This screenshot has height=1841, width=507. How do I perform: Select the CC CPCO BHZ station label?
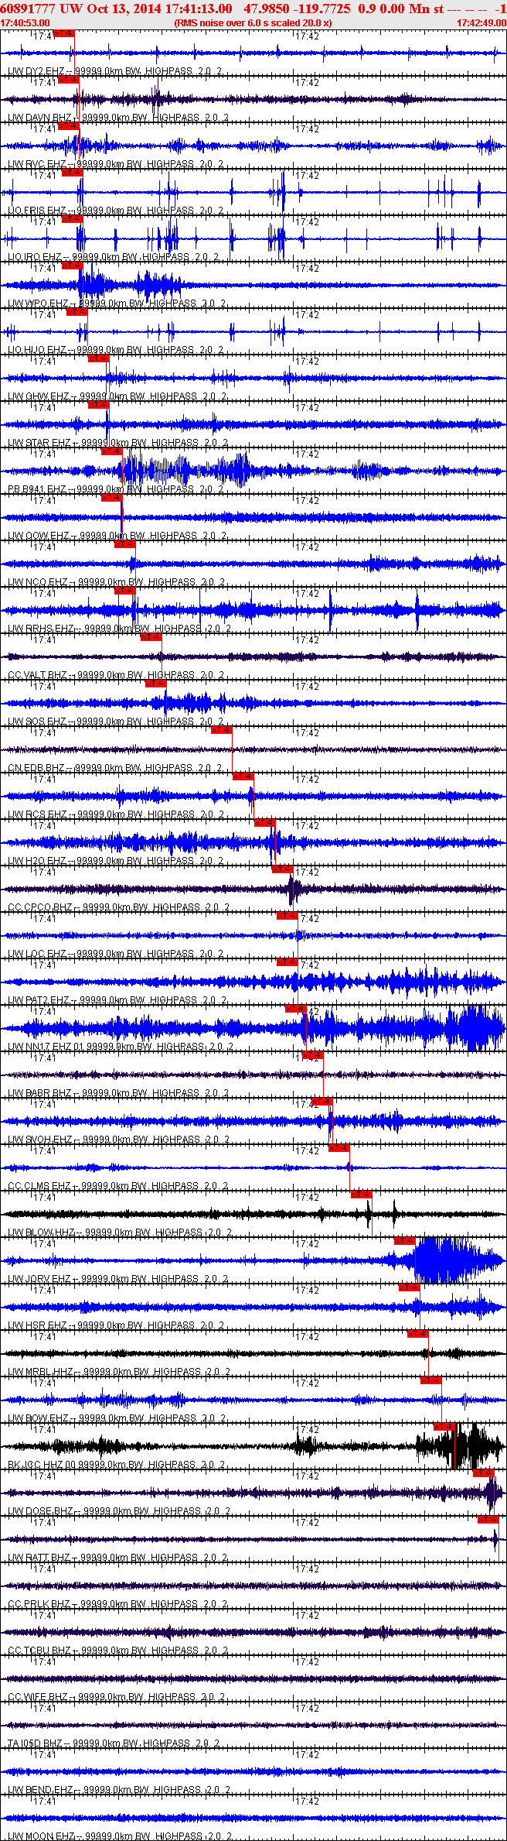pyautogui.click(x=39, y=907)
